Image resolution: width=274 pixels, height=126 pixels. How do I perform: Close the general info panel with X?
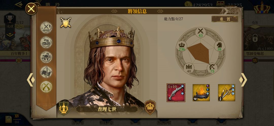pyautogui.click(x=31, y=9)
